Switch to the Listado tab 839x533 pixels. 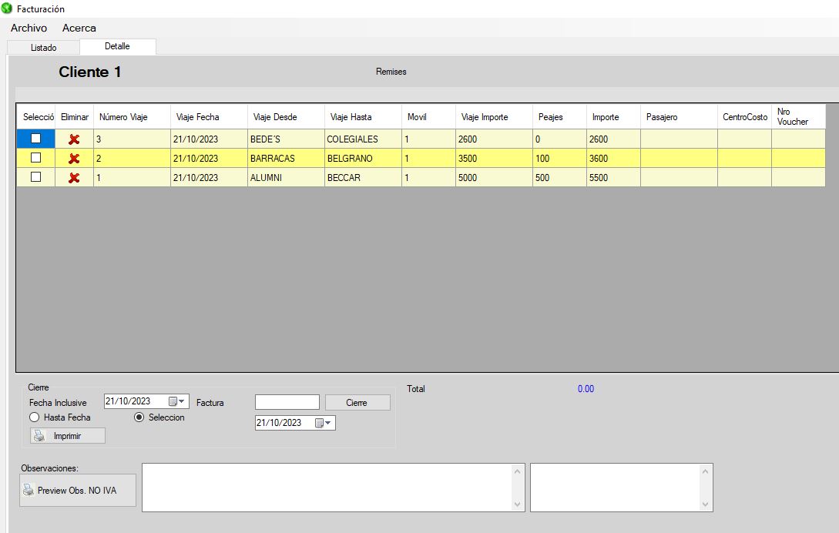(x=43, y=48)
